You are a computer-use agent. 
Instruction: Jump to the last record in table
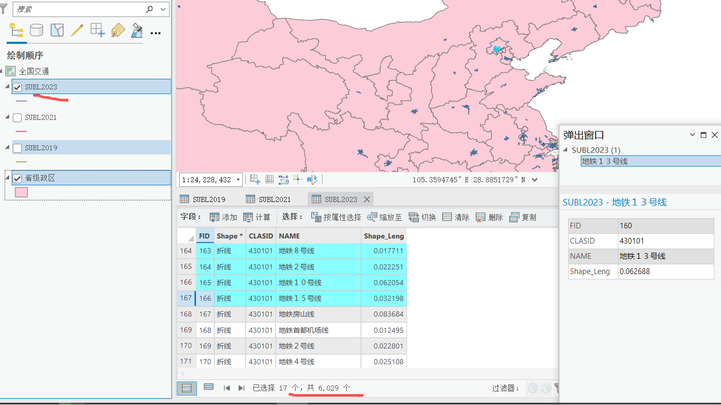pos(241,388)
